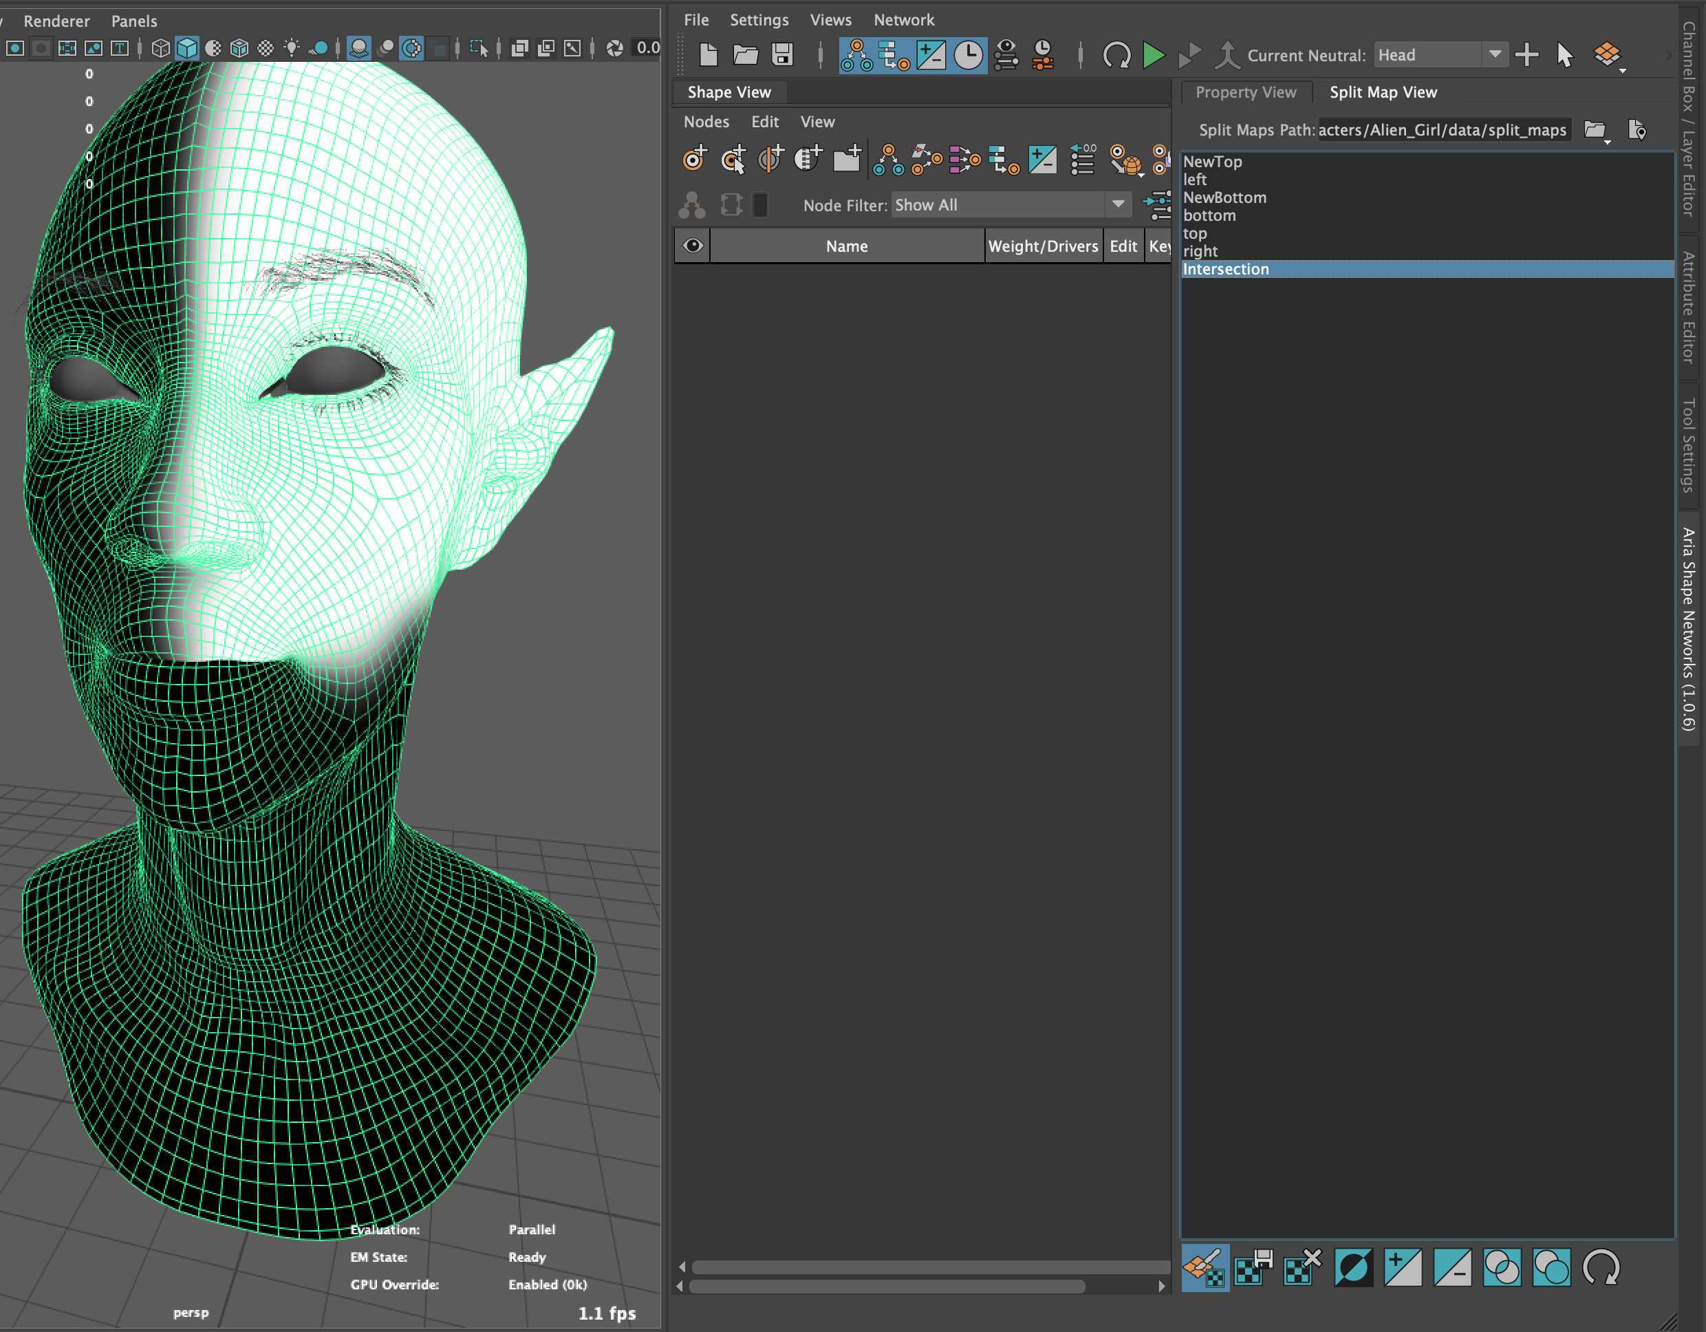Open the Settings menu
This screenshot has width=1706, height=1332.
click(759, 19)
